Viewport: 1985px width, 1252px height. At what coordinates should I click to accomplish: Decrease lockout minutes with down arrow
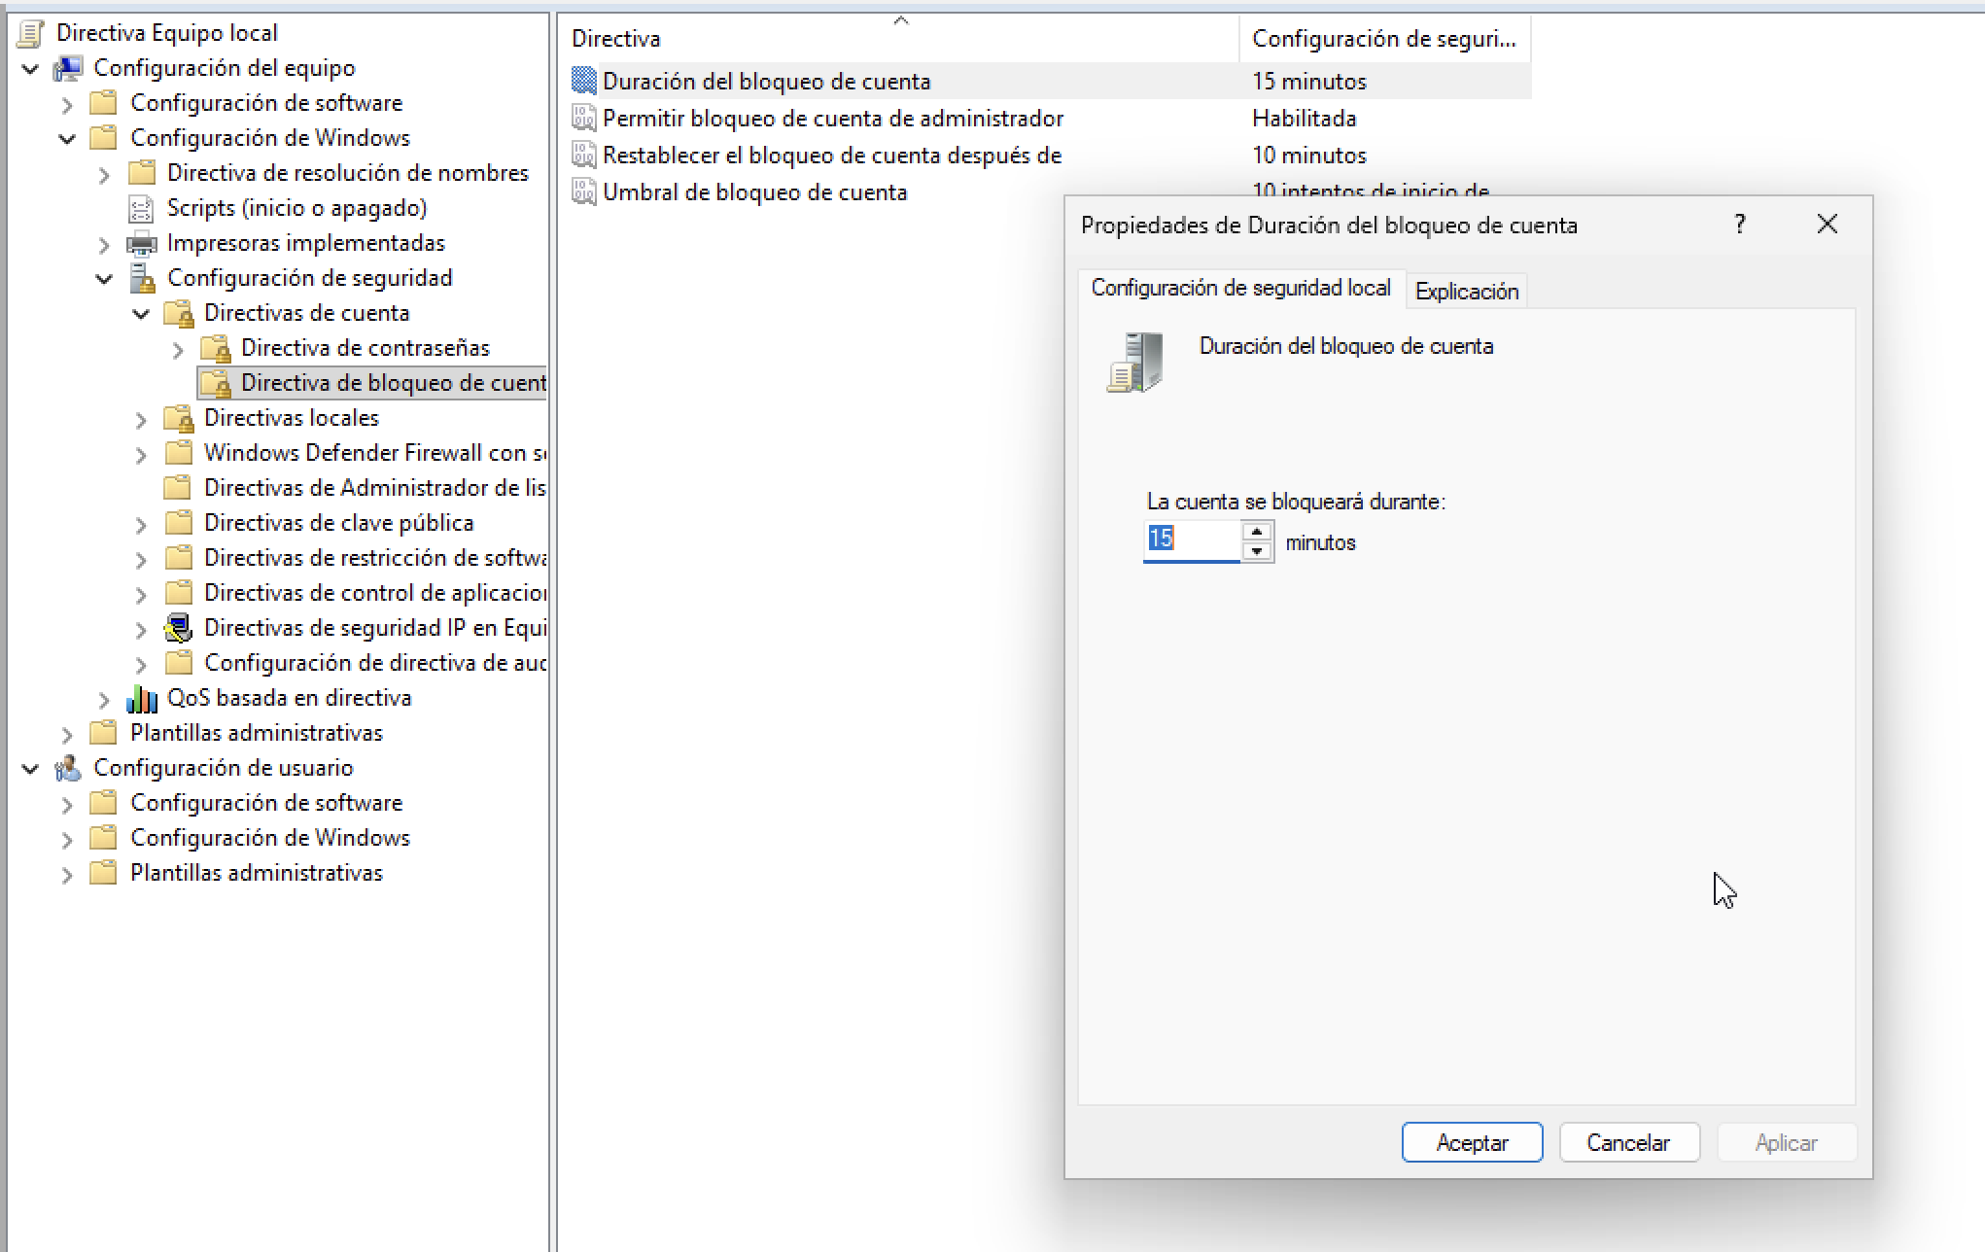pos(1257,551)
